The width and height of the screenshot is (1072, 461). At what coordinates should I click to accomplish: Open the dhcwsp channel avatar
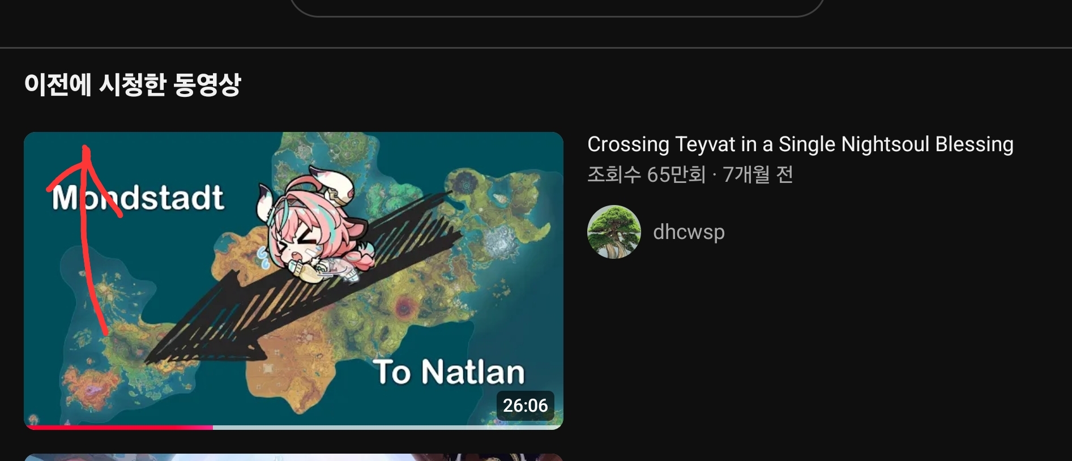614,232
